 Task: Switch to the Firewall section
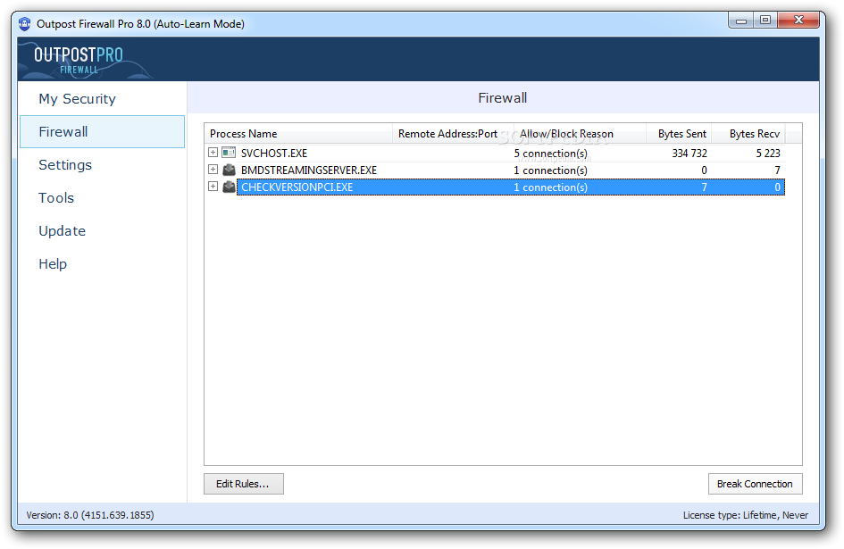(63, 131)
